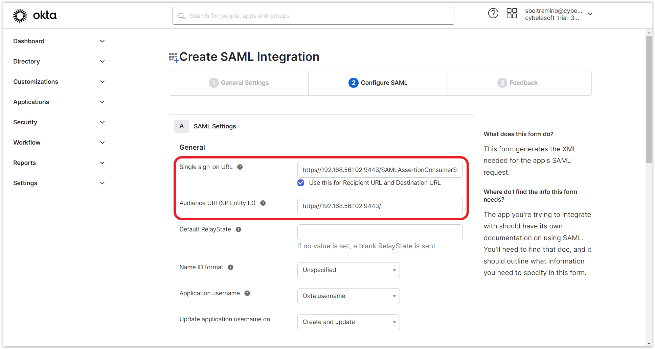Click the page vertical scrollbar
This screenshot has width=655, height=349.
(x=649, y=100)
